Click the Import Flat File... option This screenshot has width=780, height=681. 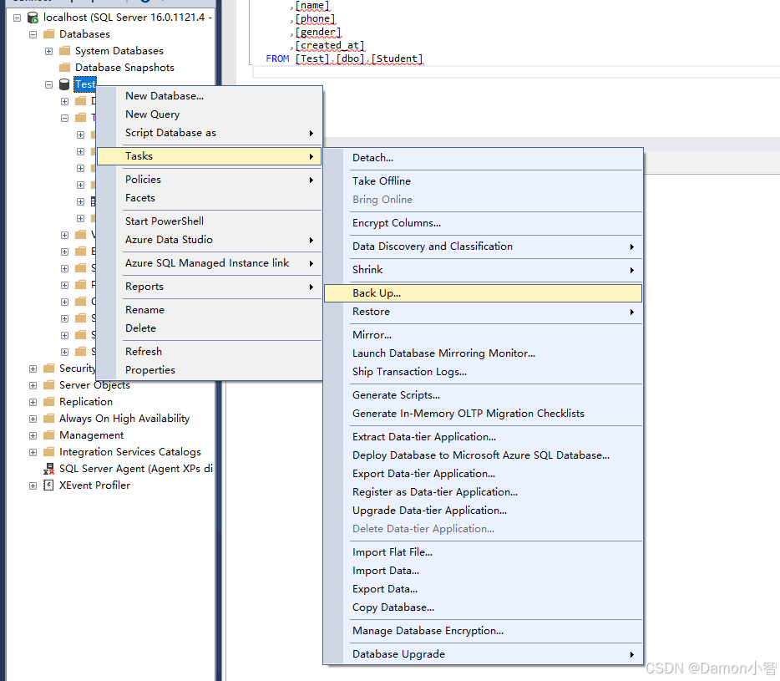point(393,552)
